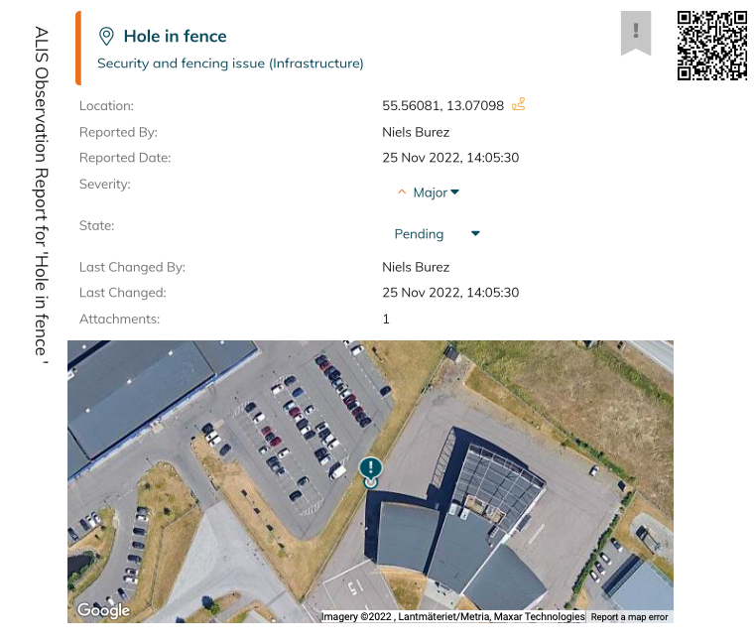Image resolution: width=754 pixels, height=644 pixels.
Task: Click the map imagery attribution text
Action: [x=452, y=617]
